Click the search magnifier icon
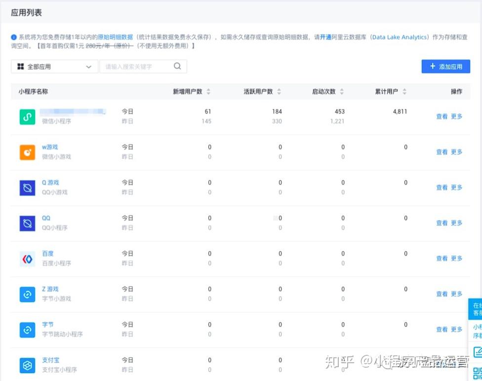 [x=177, y=66]
